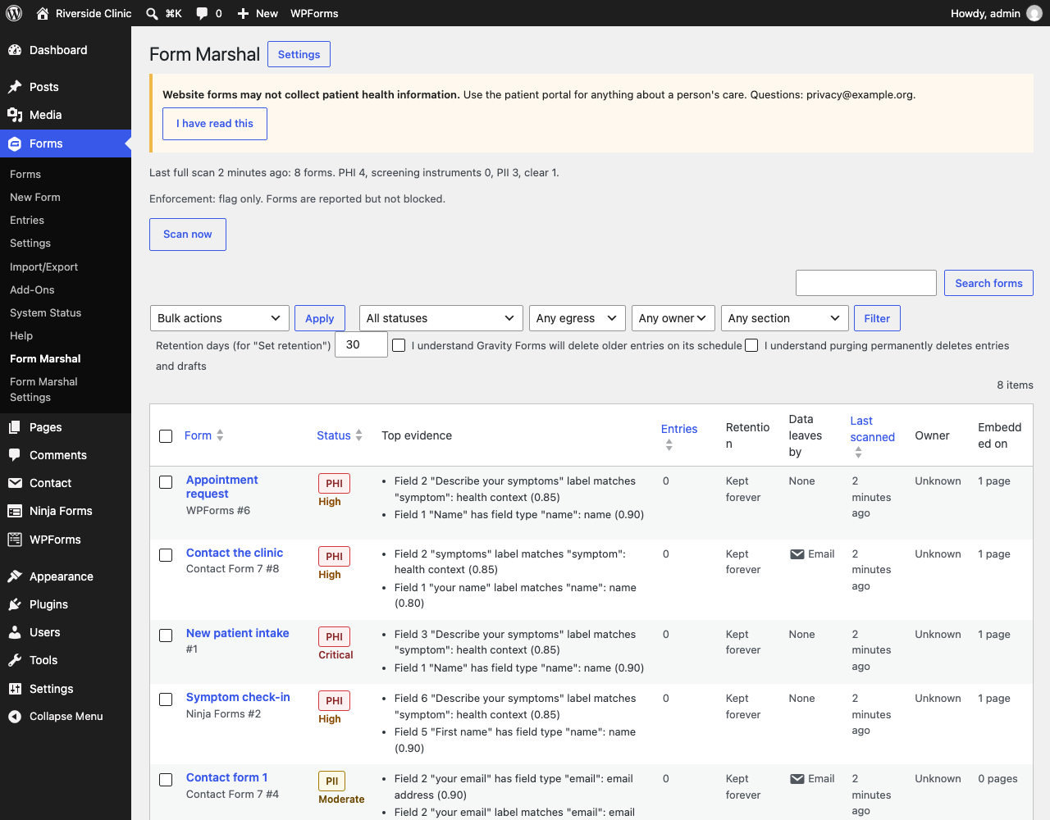Open Pages sidebar icon
1050x820 pixels.
[15, 427]
